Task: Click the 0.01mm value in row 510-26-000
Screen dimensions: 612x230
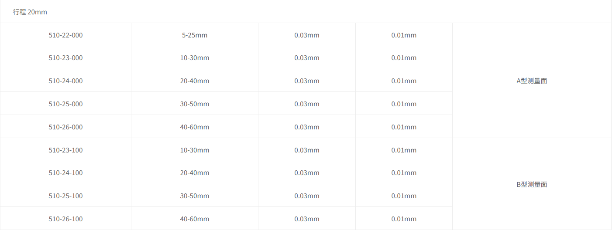Action: (x=404, y=127)
